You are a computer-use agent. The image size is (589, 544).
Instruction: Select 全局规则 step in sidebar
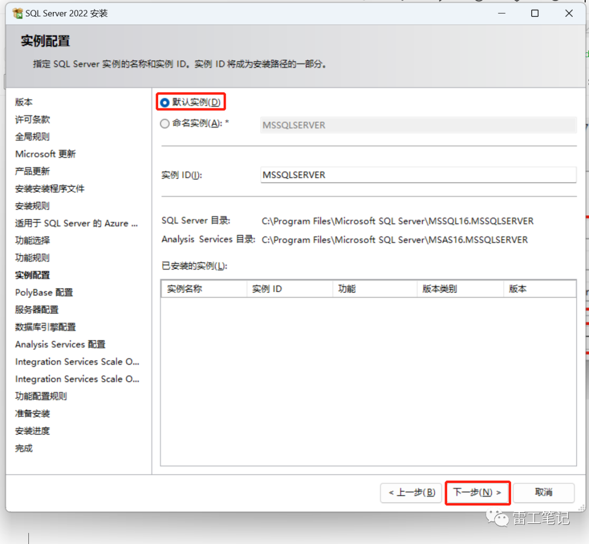pyautogui.click(x=32, y=137)
